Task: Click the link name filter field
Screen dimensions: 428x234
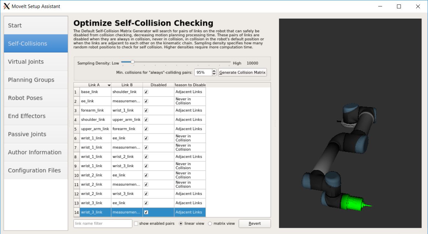Action: pyautogui.click(x=103, y=223)
